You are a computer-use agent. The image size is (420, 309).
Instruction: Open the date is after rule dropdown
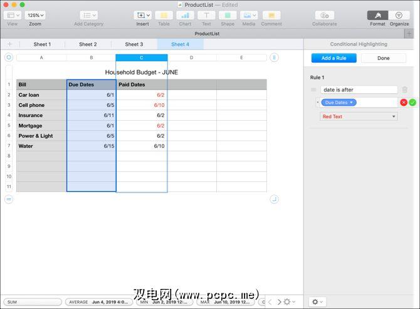359,90
